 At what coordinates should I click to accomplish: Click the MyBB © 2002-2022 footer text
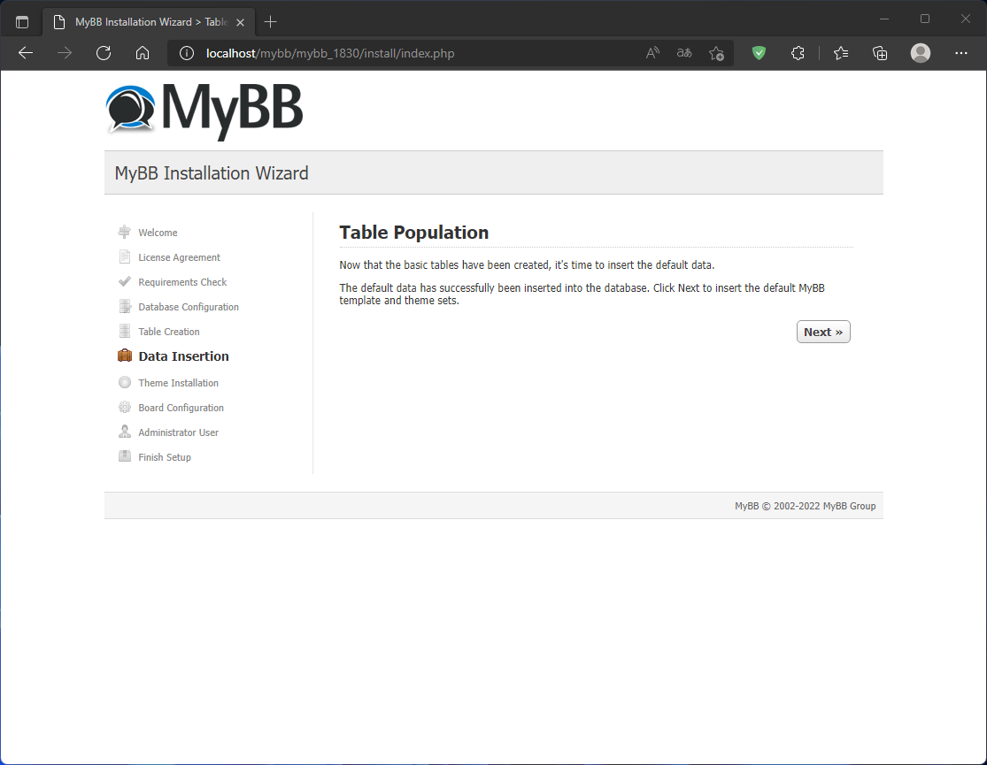tap(805, 506)
